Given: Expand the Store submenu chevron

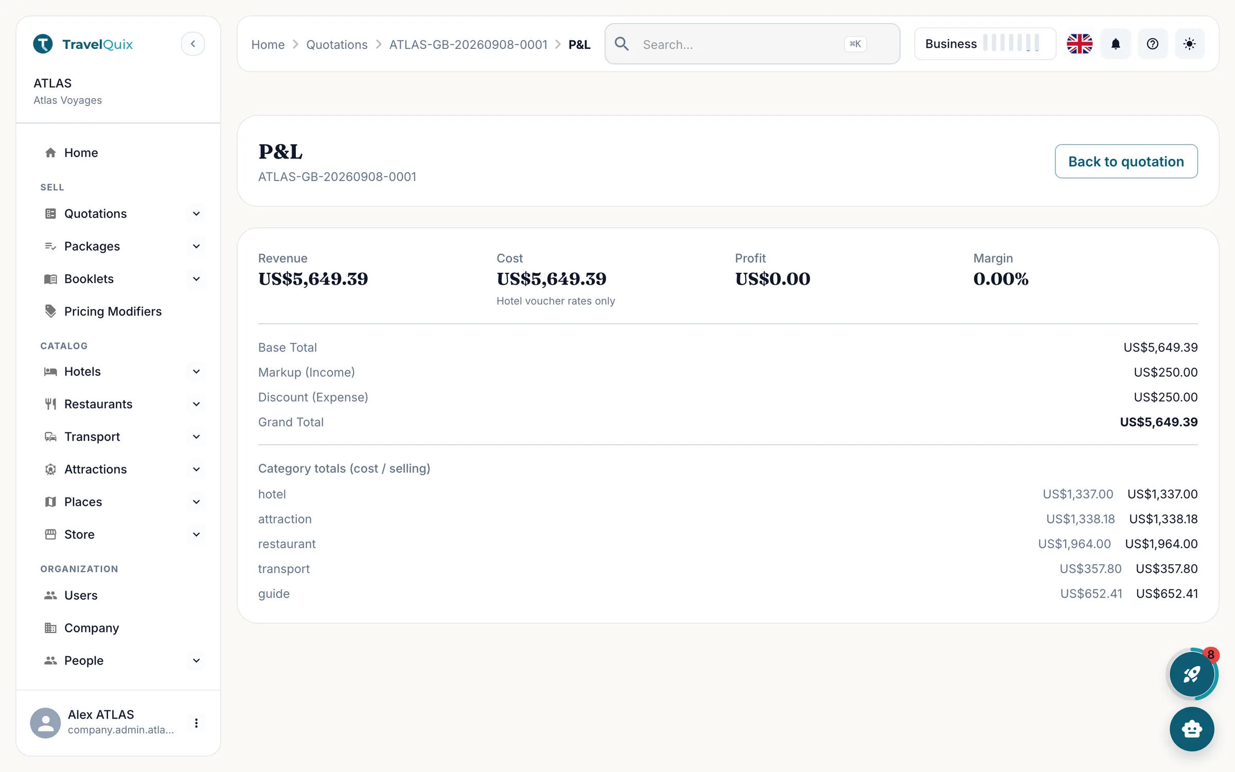Looking at the screenshot, I should pyautogui.click(x=196, y=534).
